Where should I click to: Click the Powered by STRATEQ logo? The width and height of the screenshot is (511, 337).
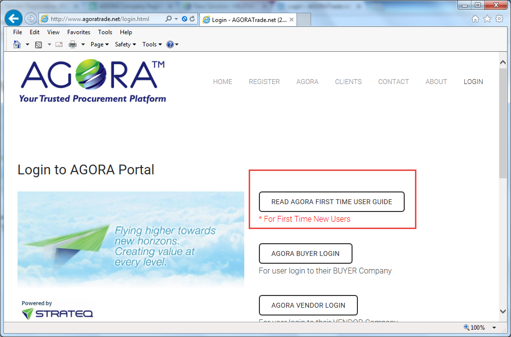coord(58,310)
